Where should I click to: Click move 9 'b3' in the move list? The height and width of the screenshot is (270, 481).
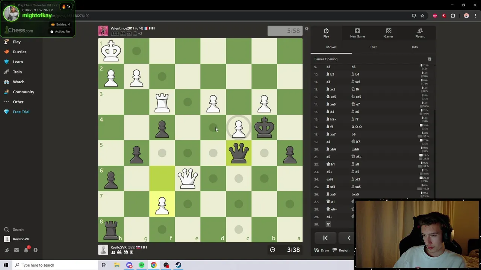328,67
